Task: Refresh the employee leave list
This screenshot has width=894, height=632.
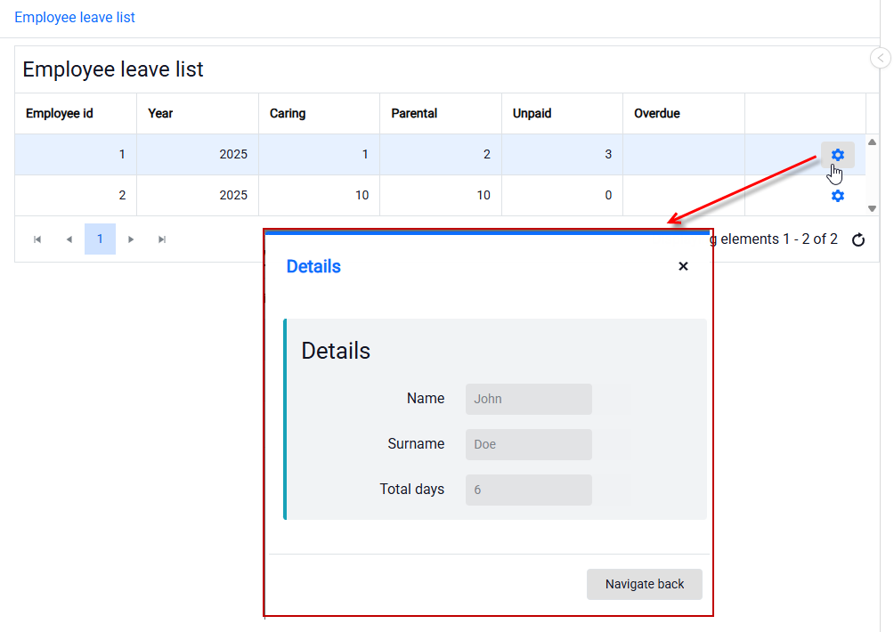Action: [x=858, y=240]
